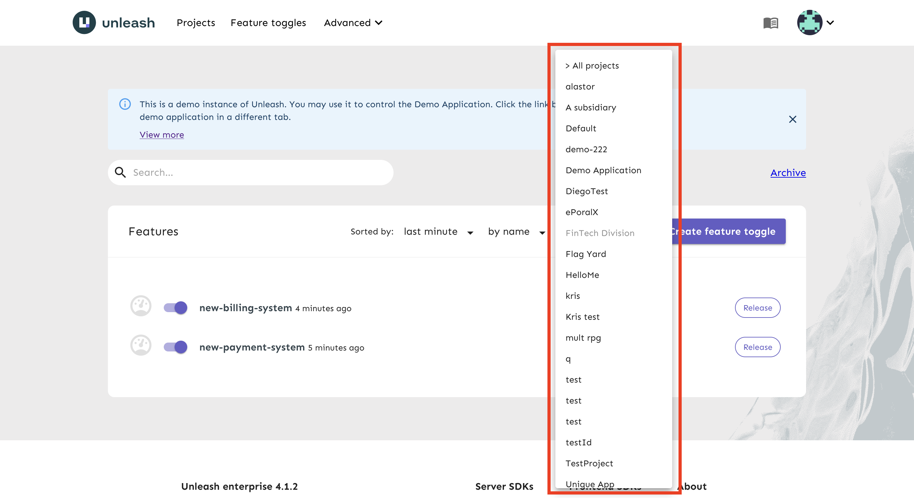Select lowercase kris project
The image size is (914, 498).
(613, 296)
